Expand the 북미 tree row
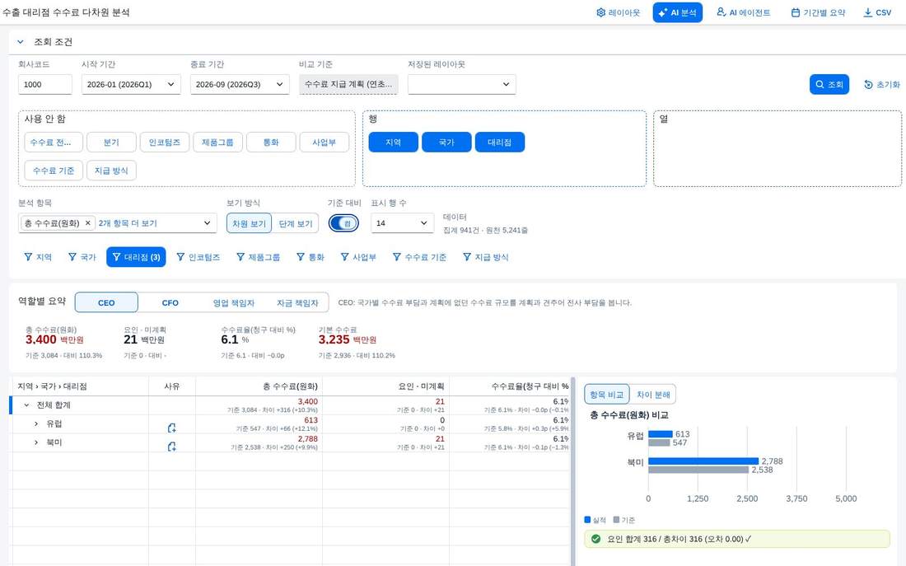Viewport: 906px width, 566px height. coord(35,442)
